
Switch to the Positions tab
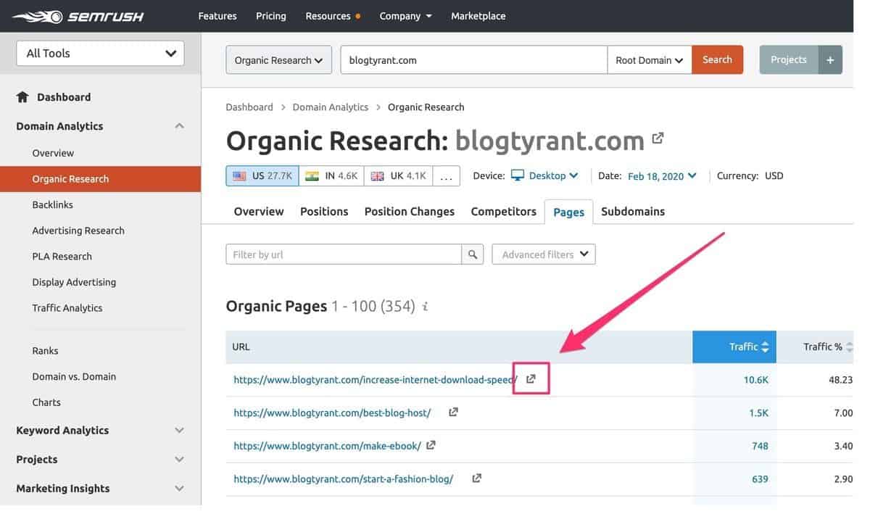pyautogui.click(x=324, y=212)
